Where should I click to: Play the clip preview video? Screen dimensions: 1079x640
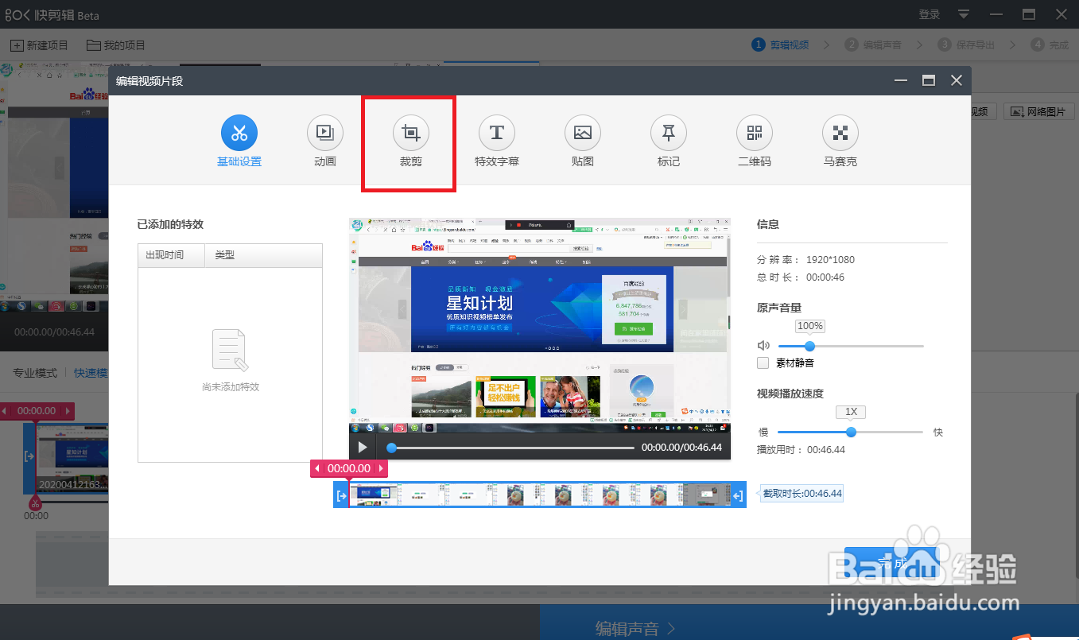(x=363, y=448)
